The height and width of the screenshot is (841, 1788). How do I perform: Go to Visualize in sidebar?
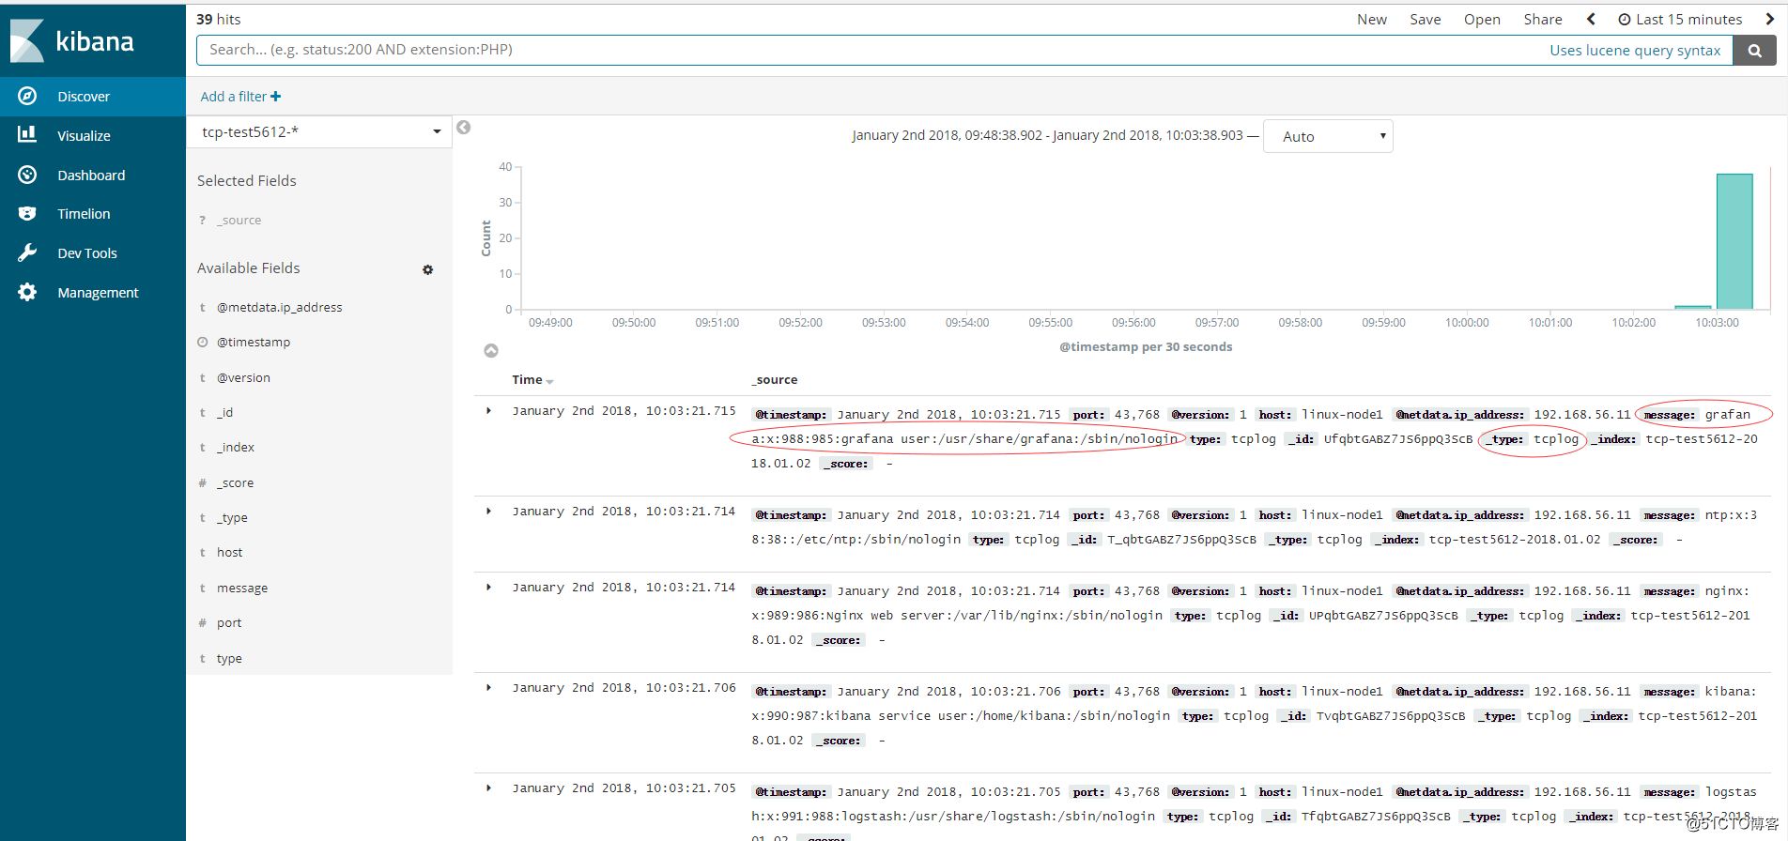coord(93,135)
